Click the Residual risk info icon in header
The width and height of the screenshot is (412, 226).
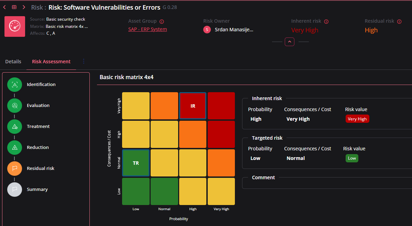coord(399,21)
